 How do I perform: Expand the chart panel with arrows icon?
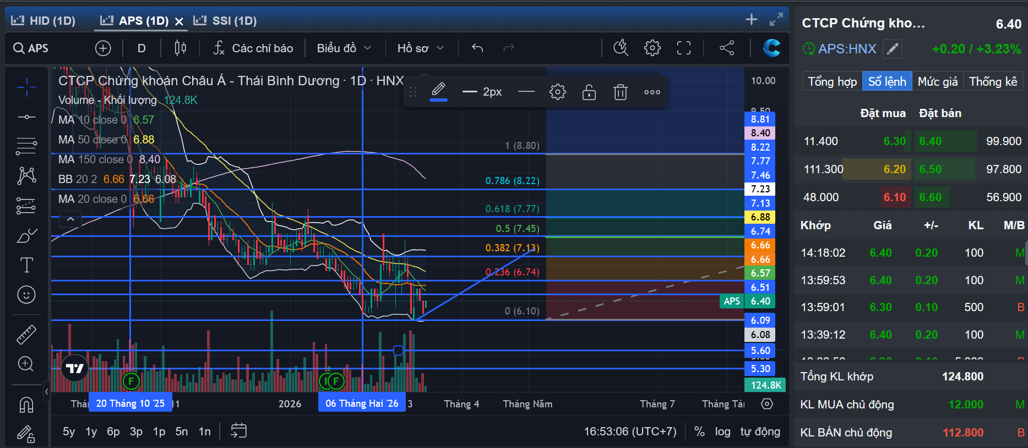(776, 20)
